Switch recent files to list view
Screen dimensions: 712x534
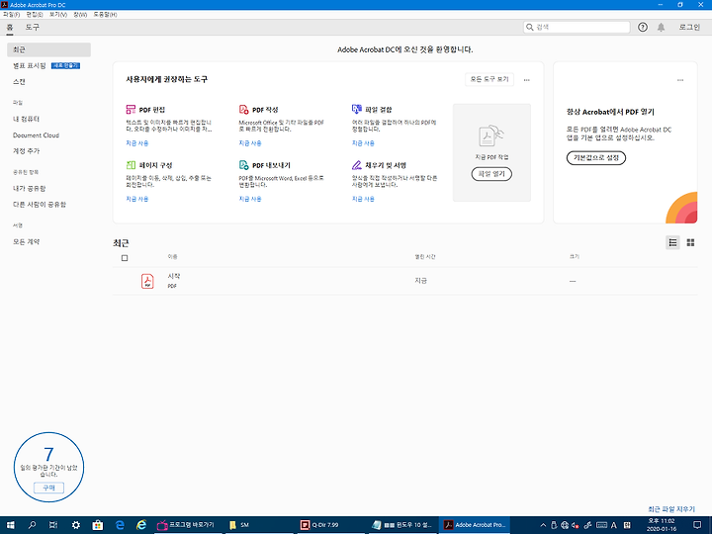click(672, 243)
